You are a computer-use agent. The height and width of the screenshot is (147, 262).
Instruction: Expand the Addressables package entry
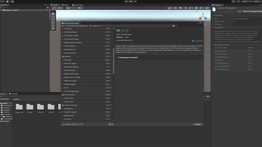click(63, 46)
